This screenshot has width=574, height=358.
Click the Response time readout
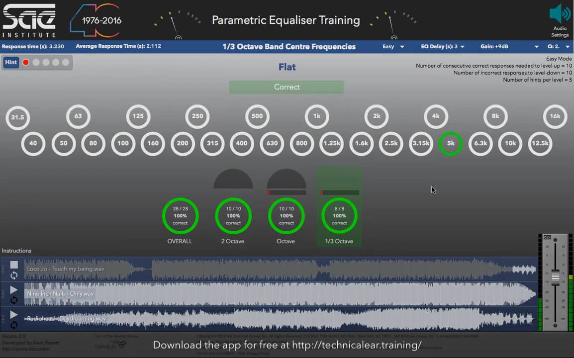33,46
